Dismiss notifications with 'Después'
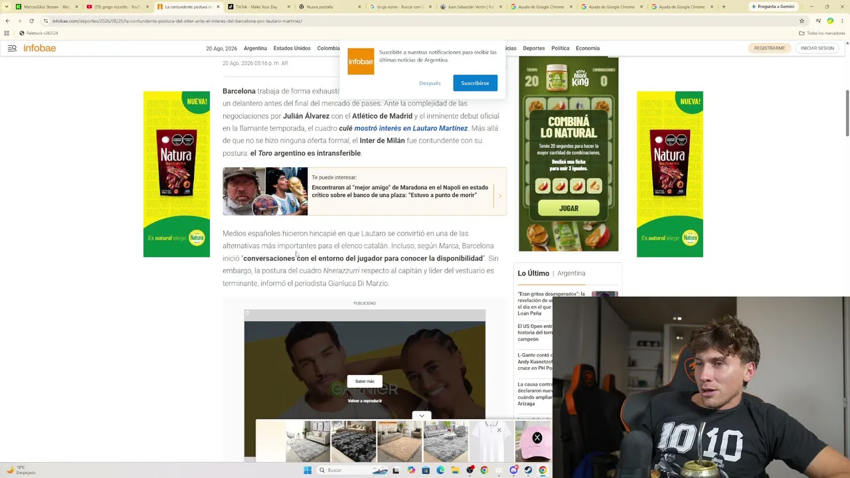This screenshot has width=850, height=478. click(x=430, y=83)
